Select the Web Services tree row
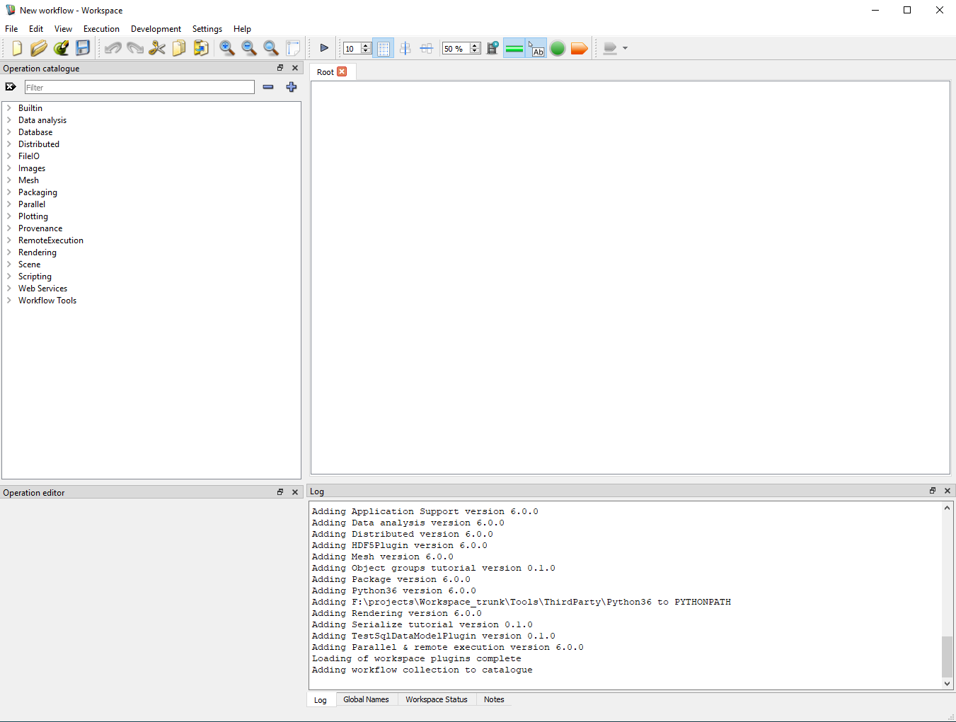The height and width of the screenshot is (722, 956). pos(151,289)
